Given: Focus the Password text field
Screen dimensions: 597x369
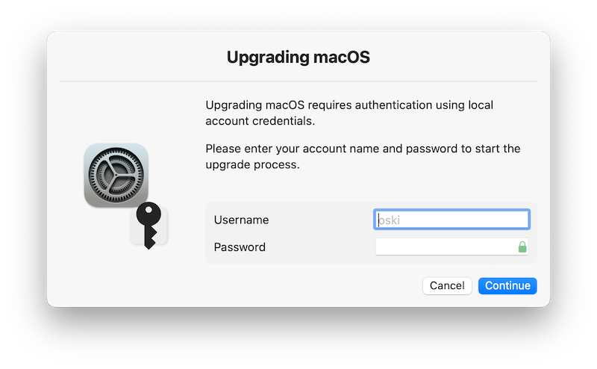Looking at the screenshot, I should (451, 246).
